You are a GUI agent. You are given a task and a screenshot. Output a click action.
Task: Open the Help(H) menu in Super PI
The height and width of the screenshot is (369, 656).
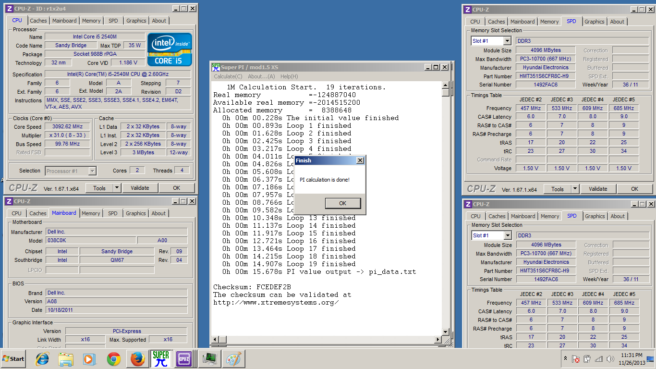289,76
